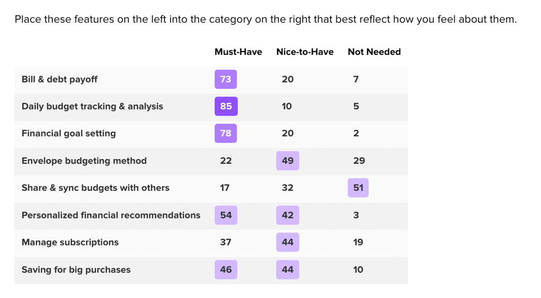Click the 42 Nice-to-Have cell for personalized recommendations
Viewport: 541px width, 298px height.
(288, 215)
